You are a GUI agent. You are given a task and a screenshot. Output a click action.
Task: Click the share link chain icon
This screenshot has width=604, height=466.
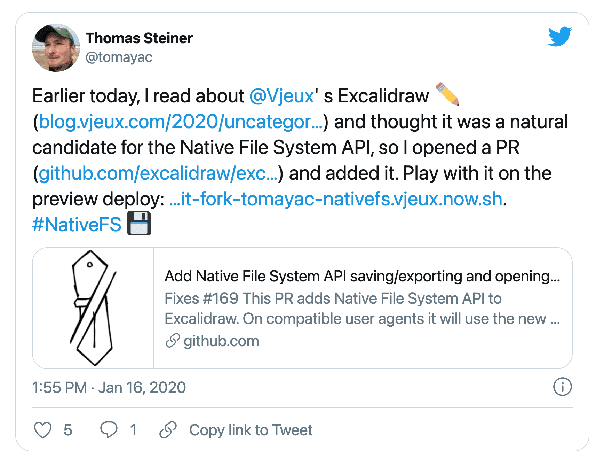168,430
